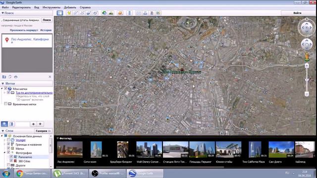Show historical imagery with clock icon

click(105, 13)
